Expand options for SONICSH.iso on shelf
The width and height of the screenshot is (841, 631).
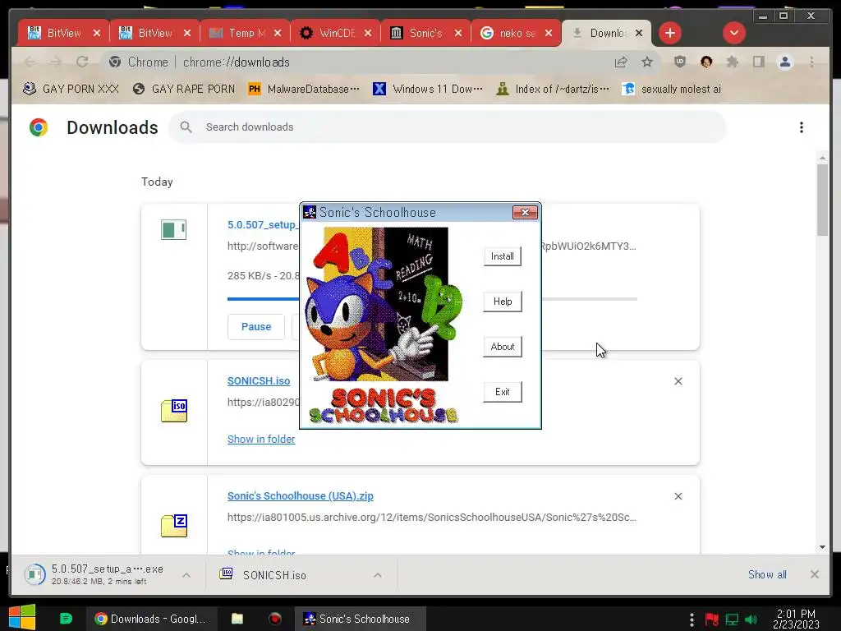378,575
